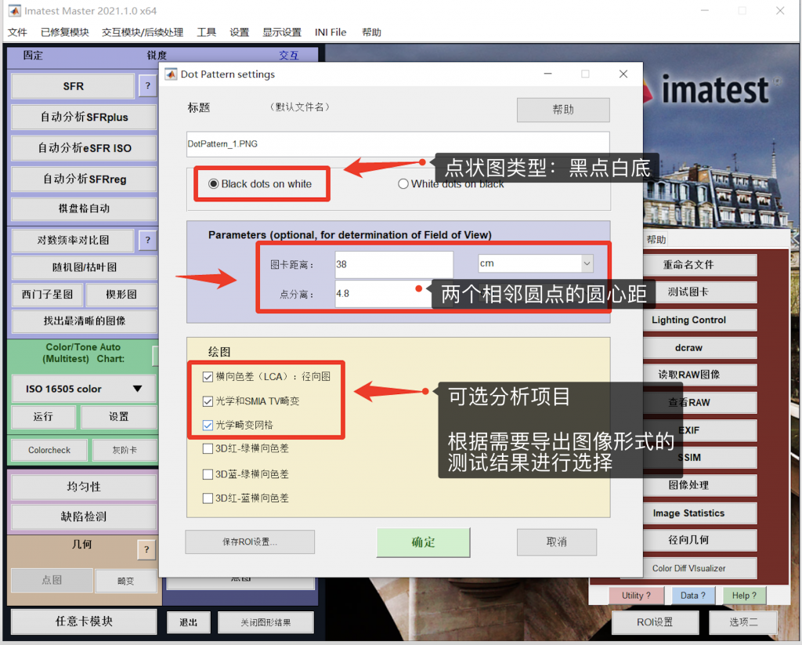The width and height of the screenshot is (802, 645).
Task: Toggle 光学和SMIA TV畸变 checkbox
Action: pyautogui.click(x=208, y=401)
